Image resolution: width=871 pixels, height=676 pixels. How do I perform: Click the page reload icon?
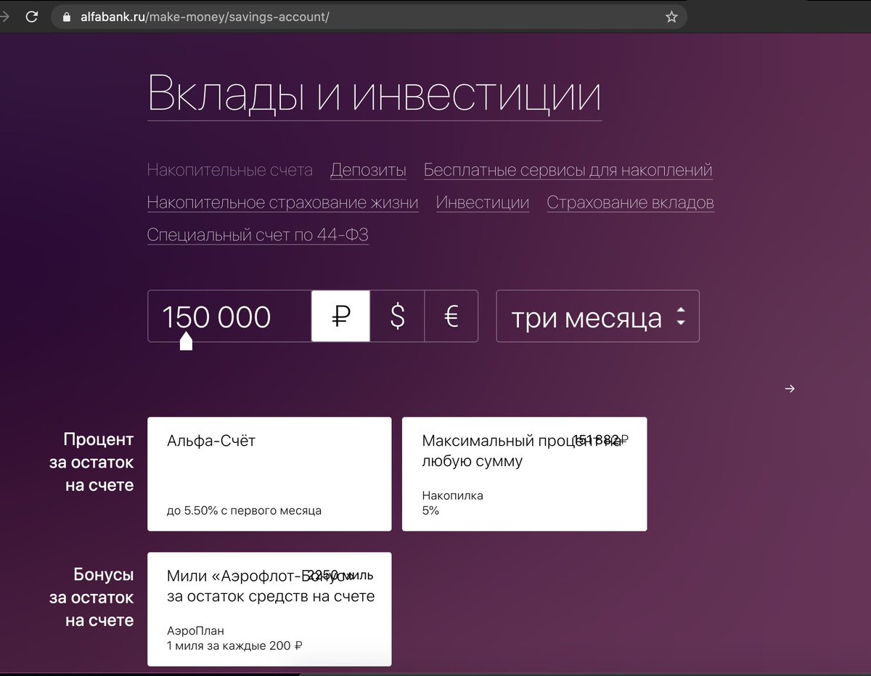30,16
